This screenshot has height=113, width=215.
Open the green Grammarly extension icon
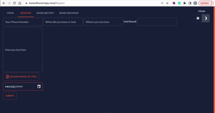point(179,3)
